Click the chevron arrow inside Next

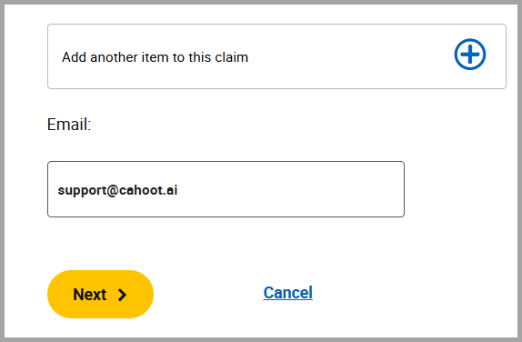tap(122, 295)
